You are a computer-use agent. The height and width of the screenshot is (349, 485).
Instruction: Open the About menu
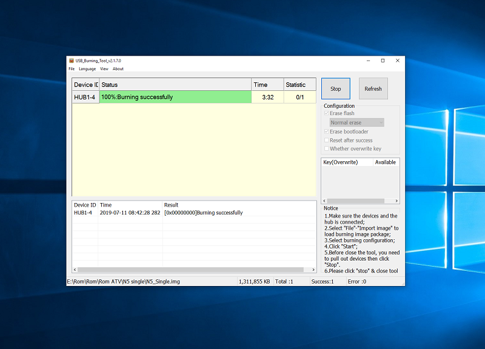point(118,69)
